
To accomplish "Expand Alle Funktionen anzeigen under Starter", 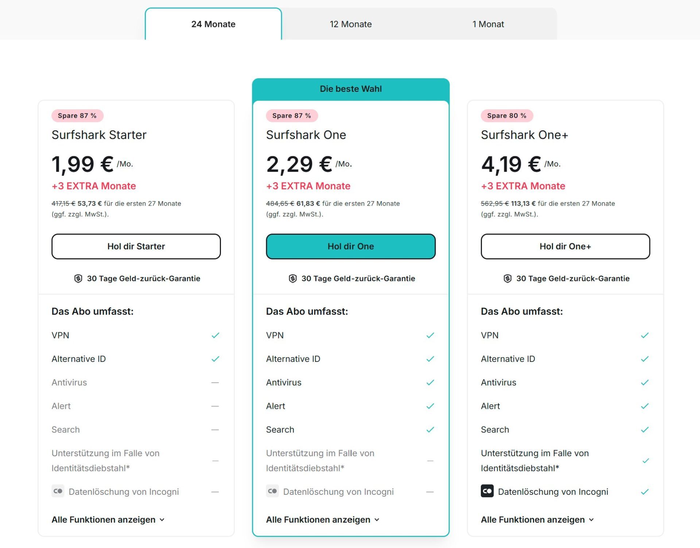I will pyautogui.click(x=108, y=520).
